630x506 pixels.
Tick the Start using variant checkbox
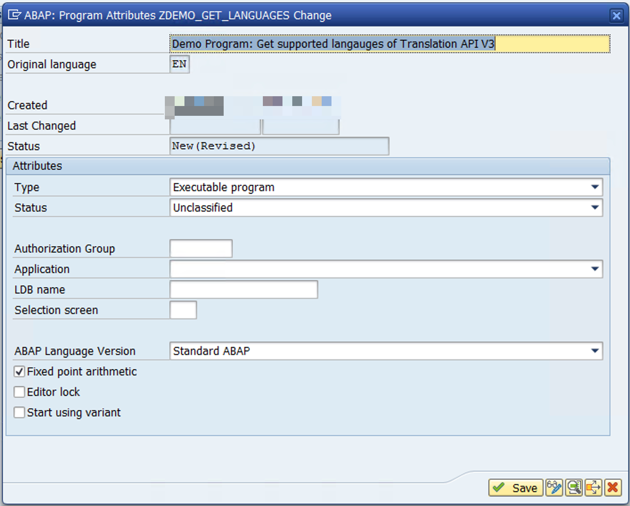point(19,412)
